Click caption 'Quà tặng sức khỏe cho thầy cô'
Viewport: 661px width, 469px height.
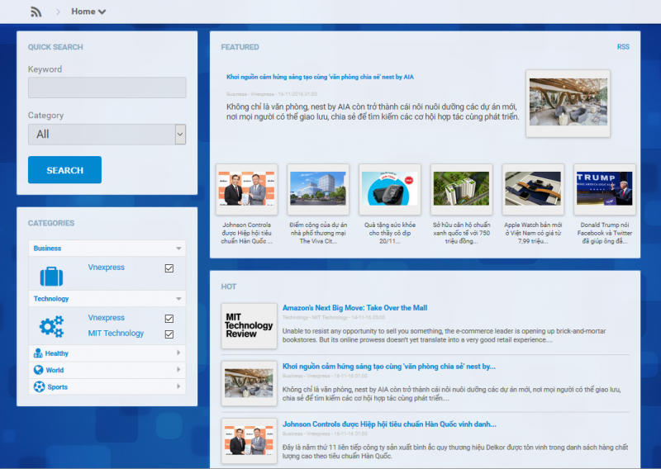[390, 233]
